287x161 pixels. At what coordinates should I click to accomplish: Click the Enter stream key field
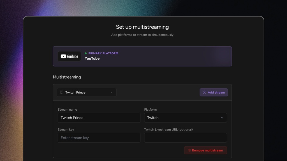[99, 138]
